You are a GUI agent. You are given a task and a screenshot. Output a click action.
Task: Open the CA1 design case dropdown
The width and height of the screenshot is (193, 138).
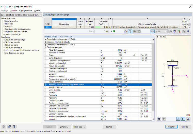21,15
